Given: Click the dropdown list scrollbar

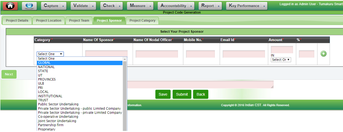Looking at the screenshot, I should click(x=125, y=94).
